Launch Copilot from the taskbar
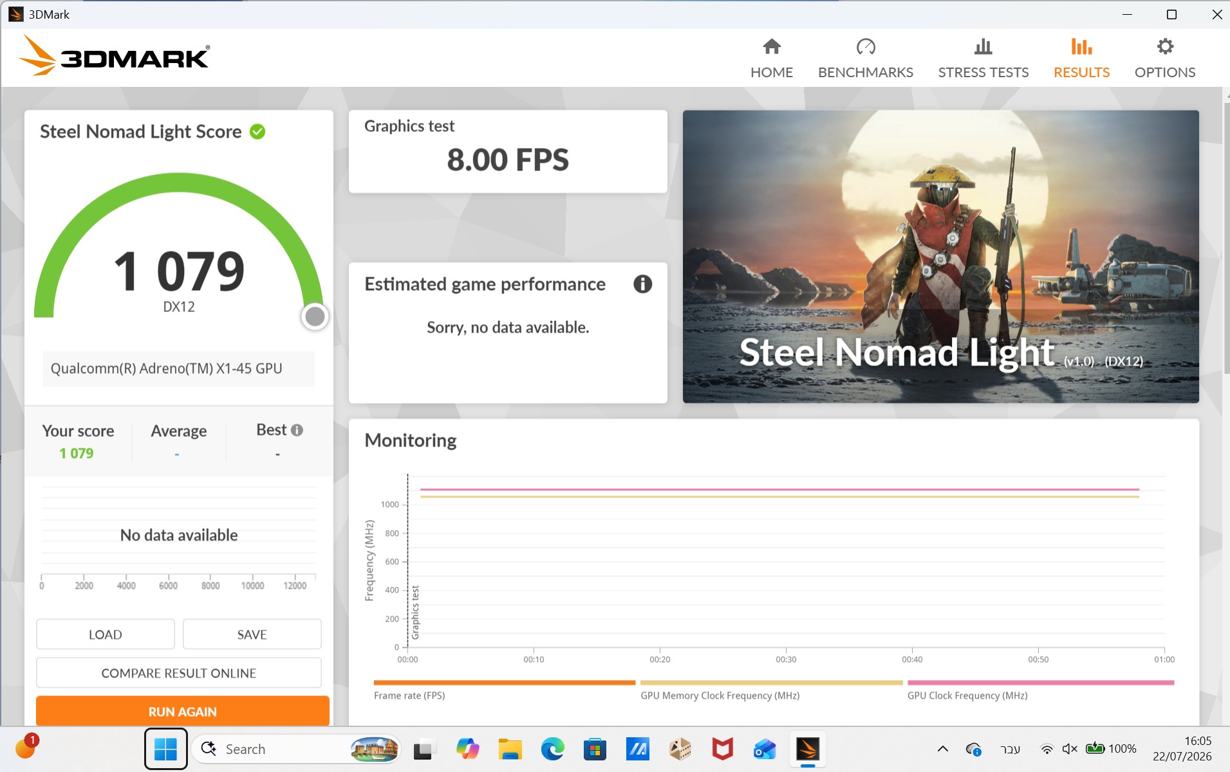 click(x=467, y=749)
